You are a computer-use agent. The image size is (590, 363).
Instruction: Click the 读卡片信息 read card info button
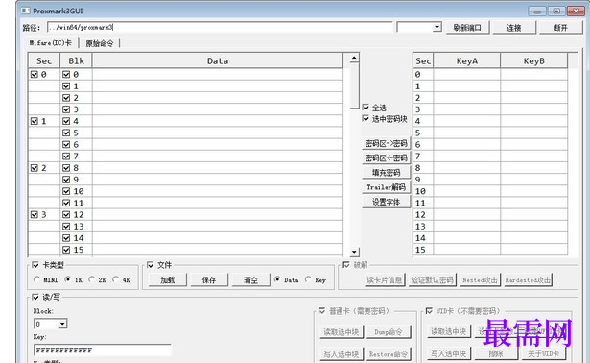(x=385, y=279)
